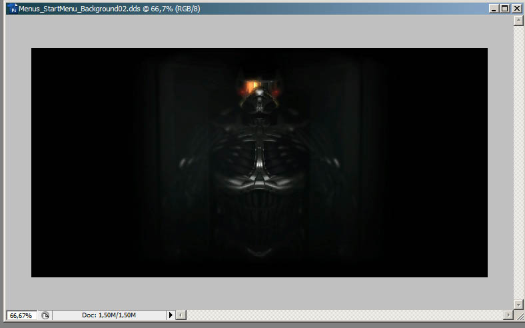The image size is (525, 328).
Task: Click the Photoshop document icon in title bar
Action: pos(13,9)
